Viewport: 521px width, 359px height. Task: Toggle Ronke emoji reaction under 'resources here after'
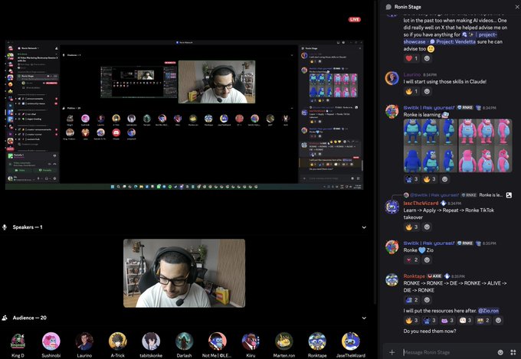pyautogui.click(x=429, y=321)
